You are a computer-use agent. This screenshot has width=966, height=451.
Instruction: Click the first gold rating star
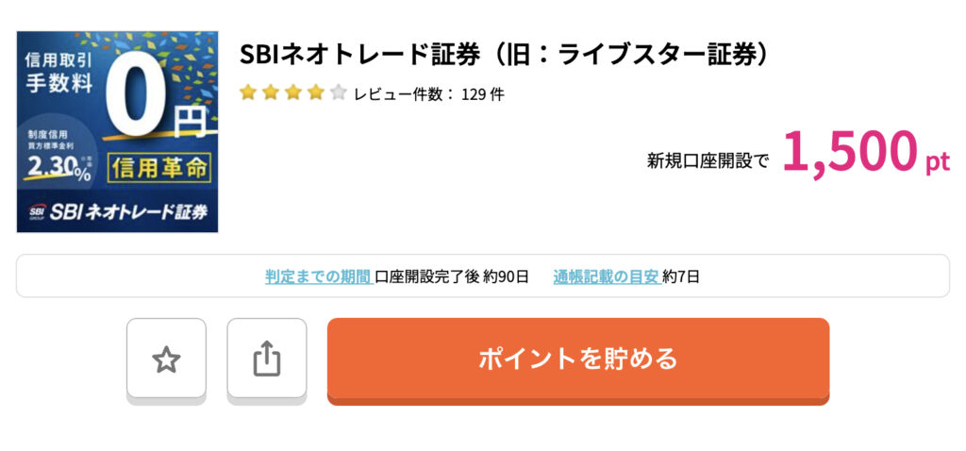tap(248, 93)
